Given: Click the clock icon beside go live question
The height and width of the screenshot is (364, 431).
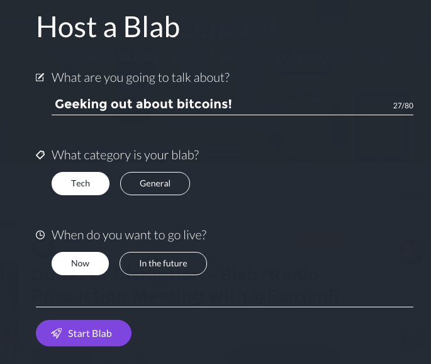Looking at the screenshot, I should [40, 235].
